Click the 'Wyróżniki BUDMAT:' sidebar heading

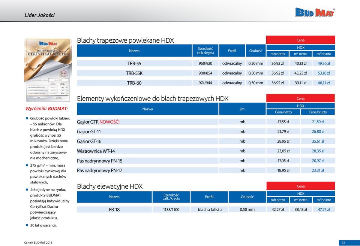coord(46,109)
